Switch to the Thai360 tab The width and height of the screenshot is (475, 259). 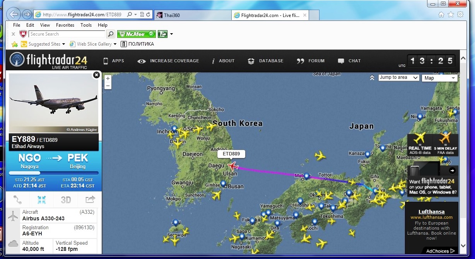click(x=192, y=15)
